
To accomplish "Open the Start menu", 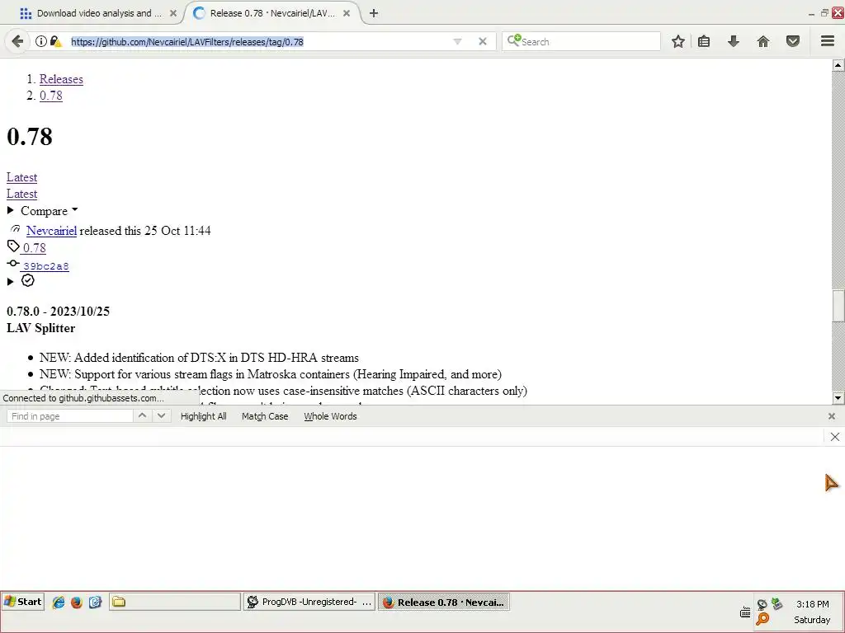I will click(22, 602).
